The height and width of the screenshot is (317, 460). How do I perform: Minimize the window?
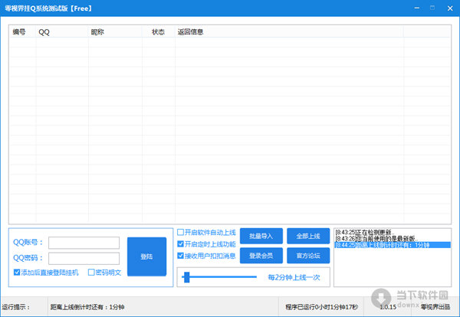click(x=416, y=8)
